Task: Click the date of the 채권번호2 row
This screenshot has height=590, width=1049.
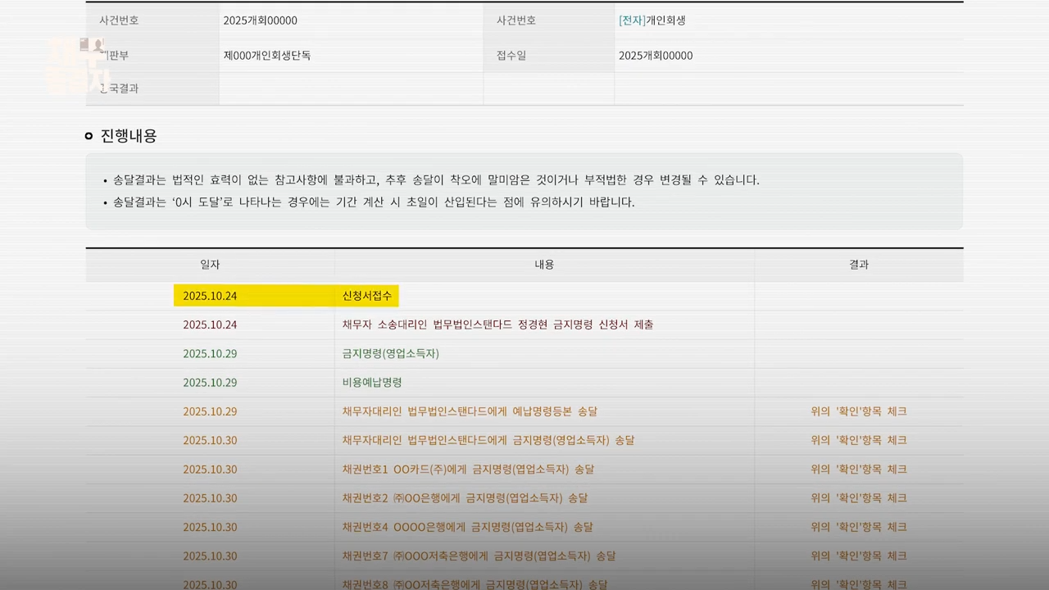Action: point(210,498)
